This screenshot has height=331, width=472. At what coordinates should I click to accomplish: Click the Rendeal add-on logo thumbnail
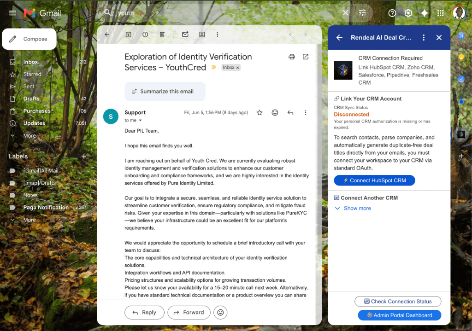click(x=343, y=70)
